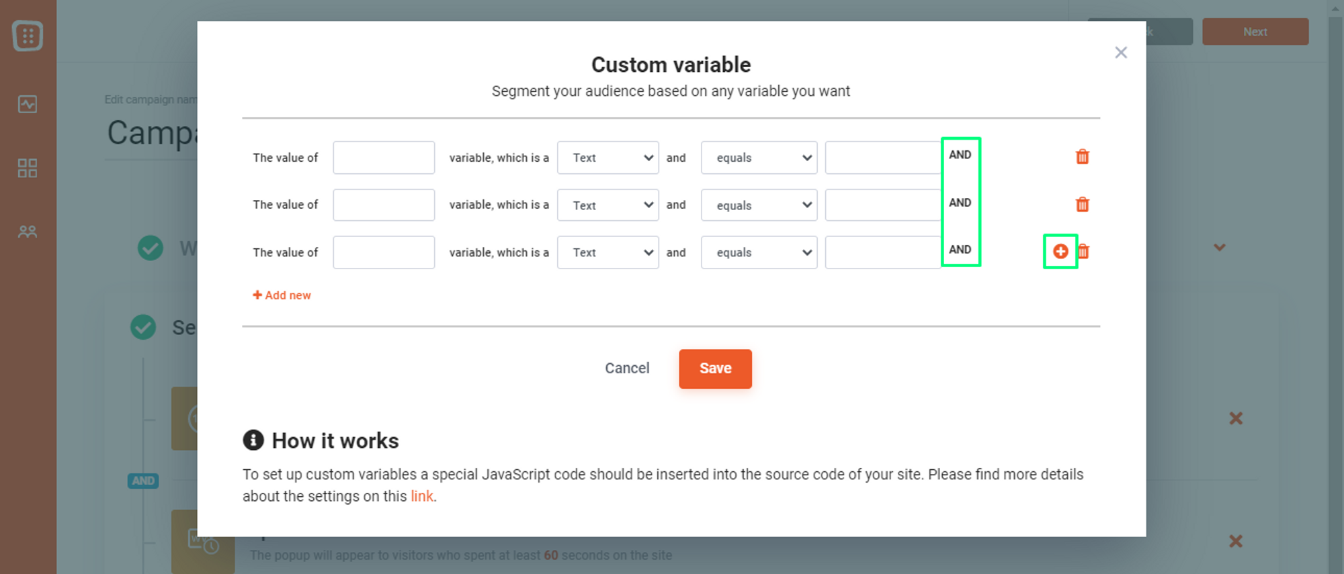The width and height of the screenshot is (1344, 574).
Task: Click the Next button in background page
Action: coord(1255,32)
